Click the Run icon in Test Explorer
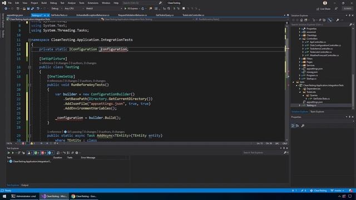 tap(13, 153)
